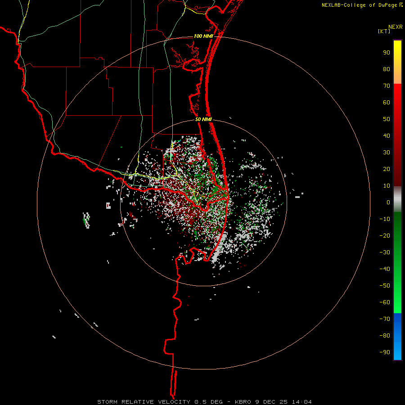Image resolution: width=405 pixels, height=405 pixels.
Task: Click the blue segment of the color bar
Action: tap(397, 337)
